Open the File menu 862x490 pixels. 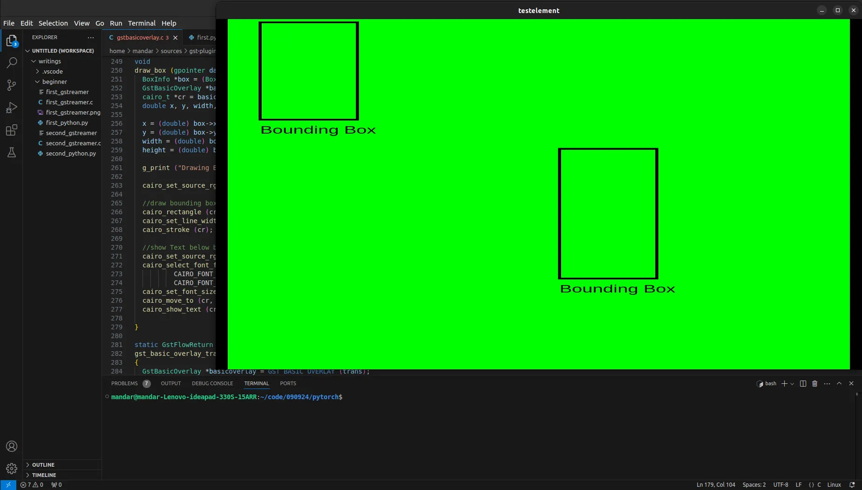(9, 23)
